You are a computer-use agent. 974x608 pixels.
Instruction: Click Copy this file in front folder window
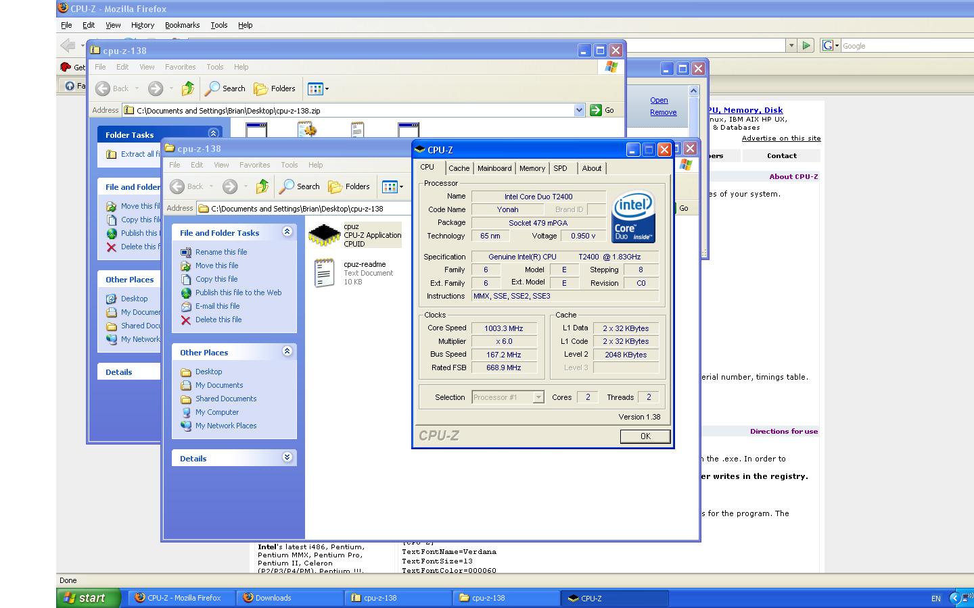[x=216, y=279]
